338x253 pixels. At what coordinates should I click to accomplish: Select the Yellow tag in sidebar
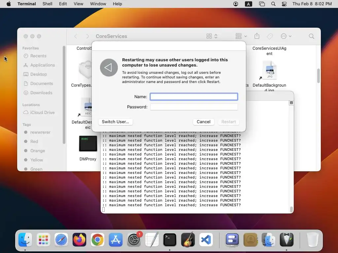tap(36, 160)
